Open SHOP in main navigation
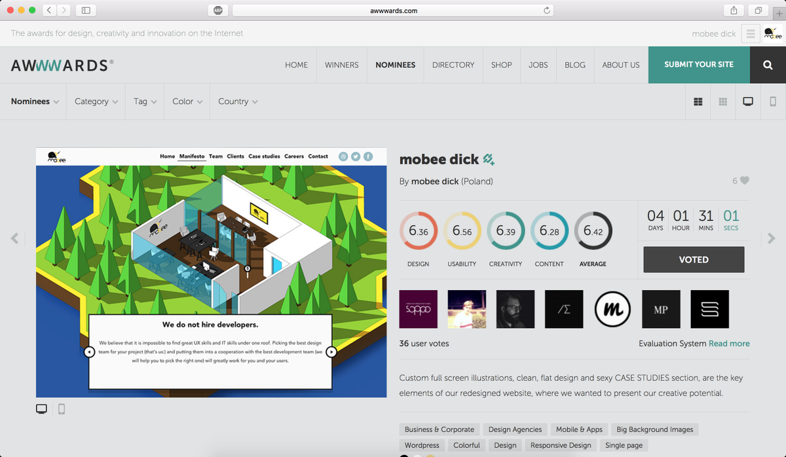The height and width of the screenshot is (457, 786). [502, 65]
